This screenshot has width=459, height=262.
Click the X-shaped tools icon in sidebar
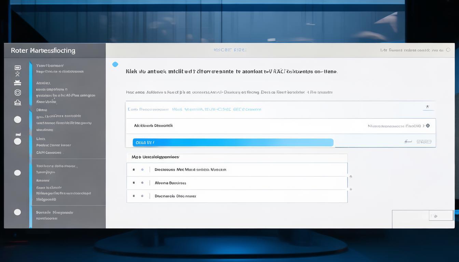coord(18,74)
